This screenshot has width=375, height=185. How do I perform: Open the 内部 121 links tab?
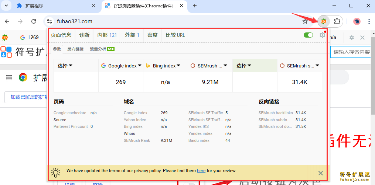pos(107,35)
